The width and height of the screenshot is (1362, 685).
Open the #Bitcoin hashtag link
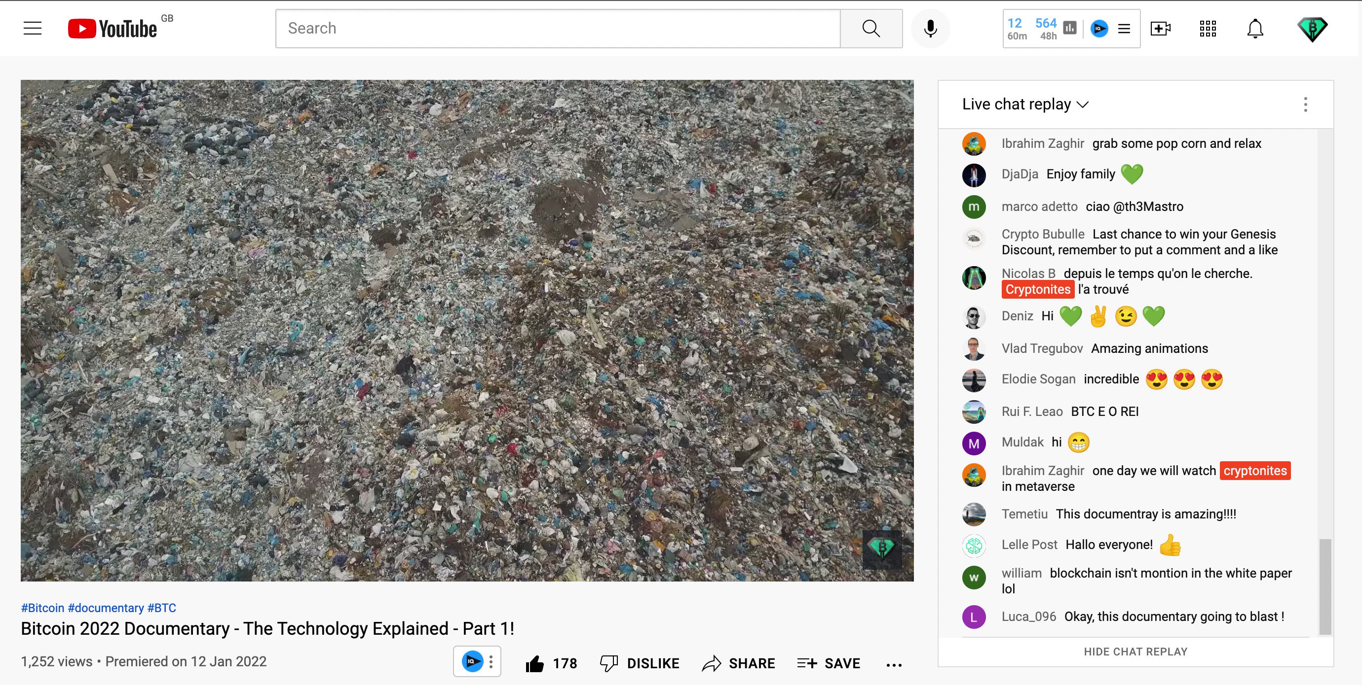tap(42, 608)
